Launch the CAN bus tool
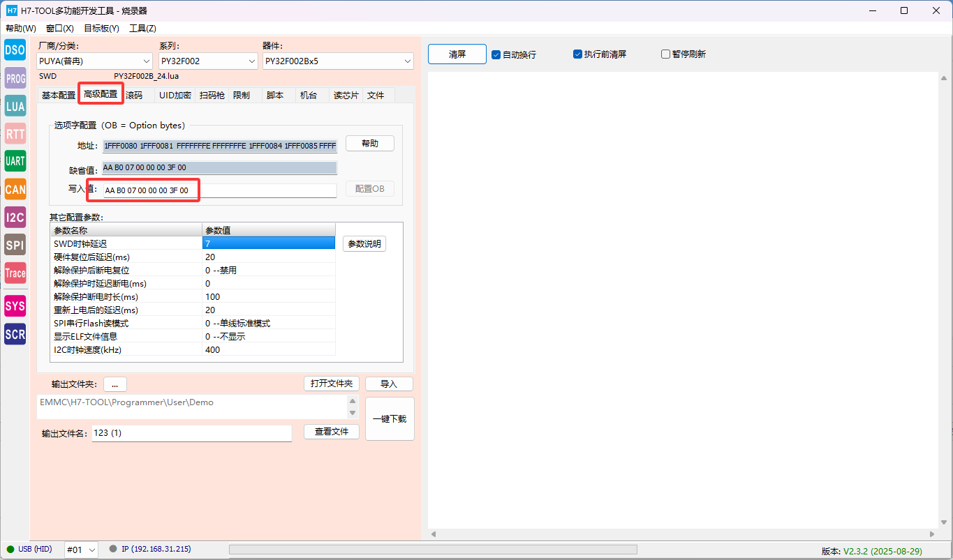The image size is (953, 560). [x=15, y=189]
